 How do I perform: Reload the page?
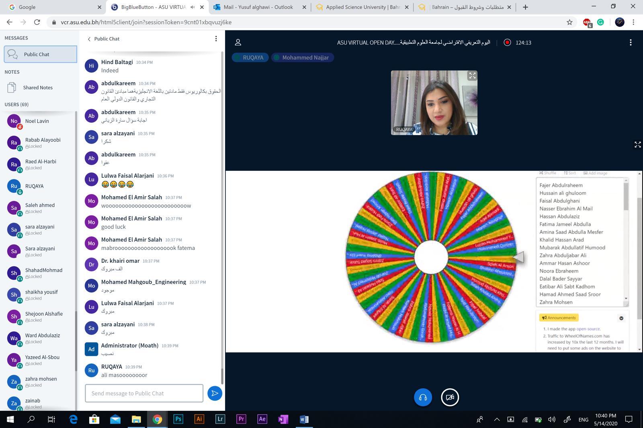tap(37, 22)
